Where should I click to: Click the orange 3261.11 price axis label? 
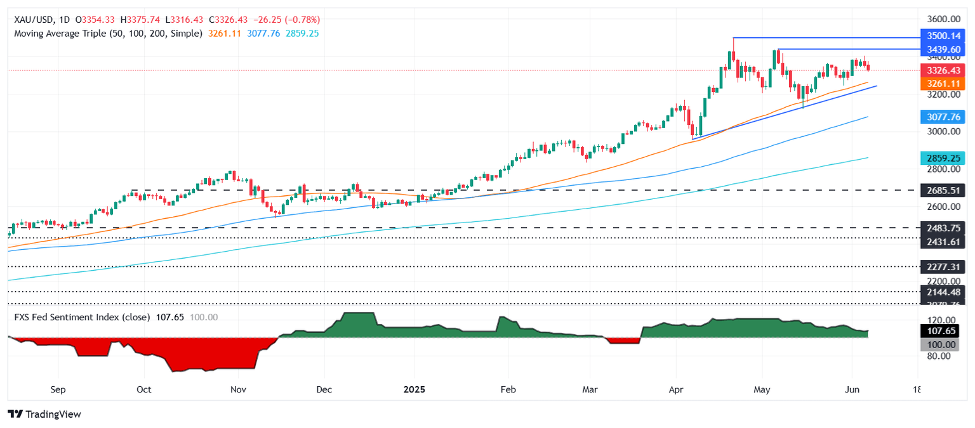click(x=942, y=83)
